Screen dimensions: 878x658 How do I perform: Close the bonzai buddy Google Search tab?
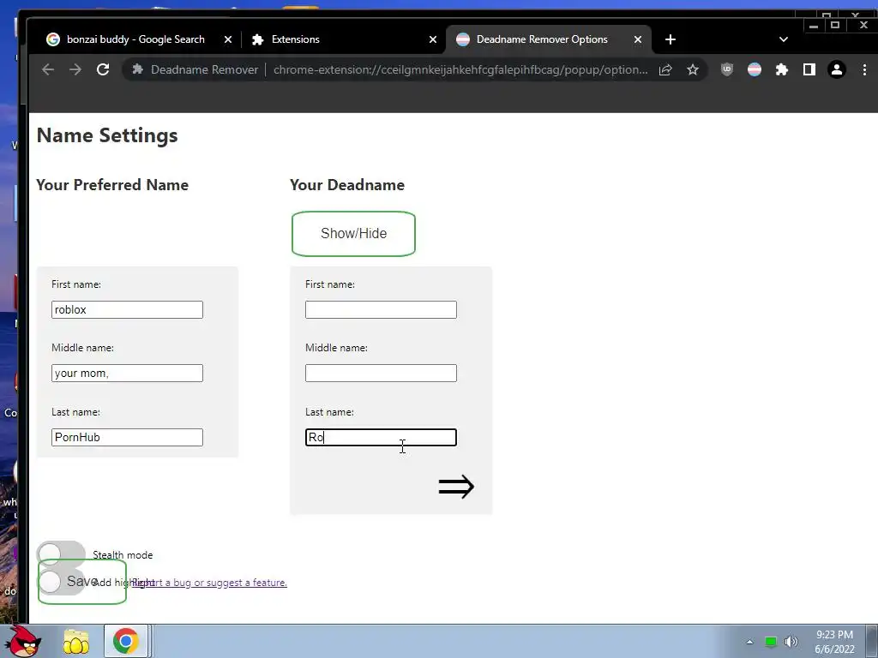228,39
